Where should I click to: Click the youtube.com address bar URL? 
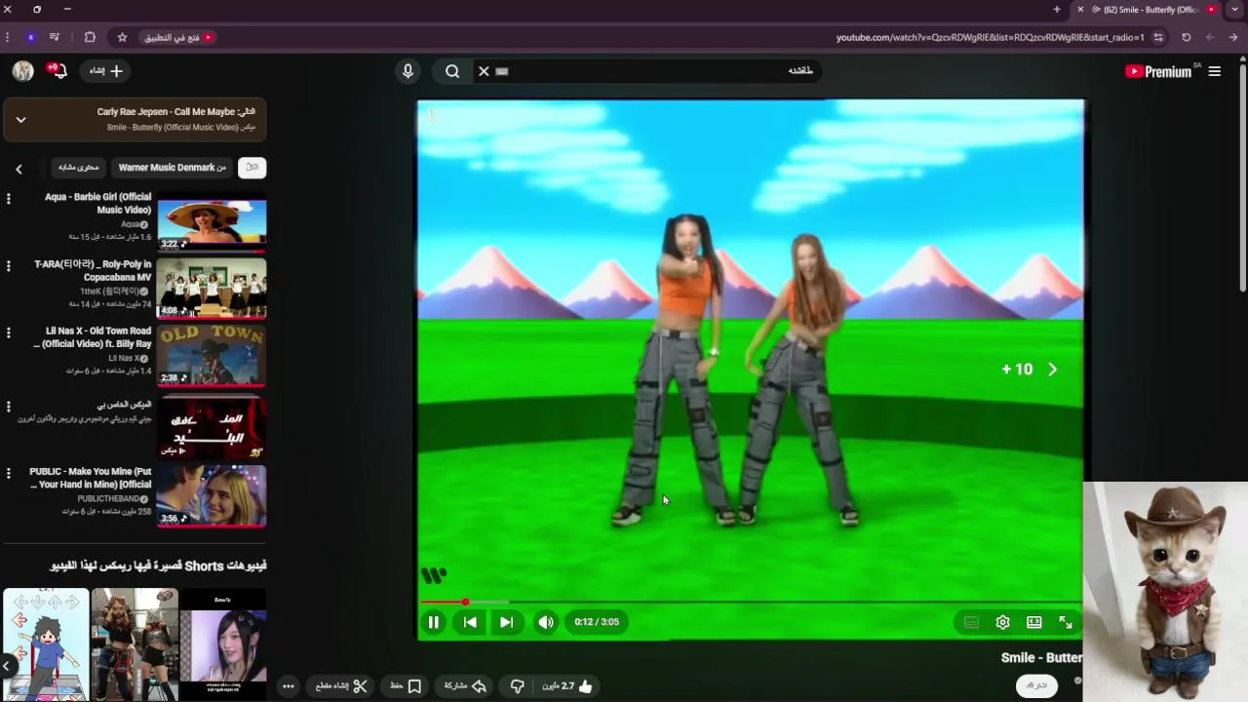coord(990,38)
